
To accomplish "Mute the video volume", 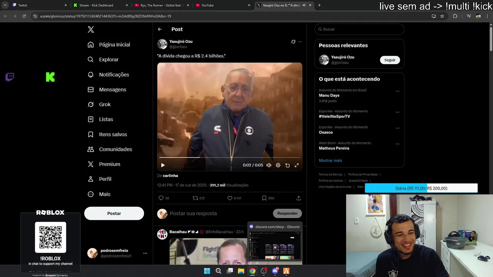I will [x=269, y=165].
